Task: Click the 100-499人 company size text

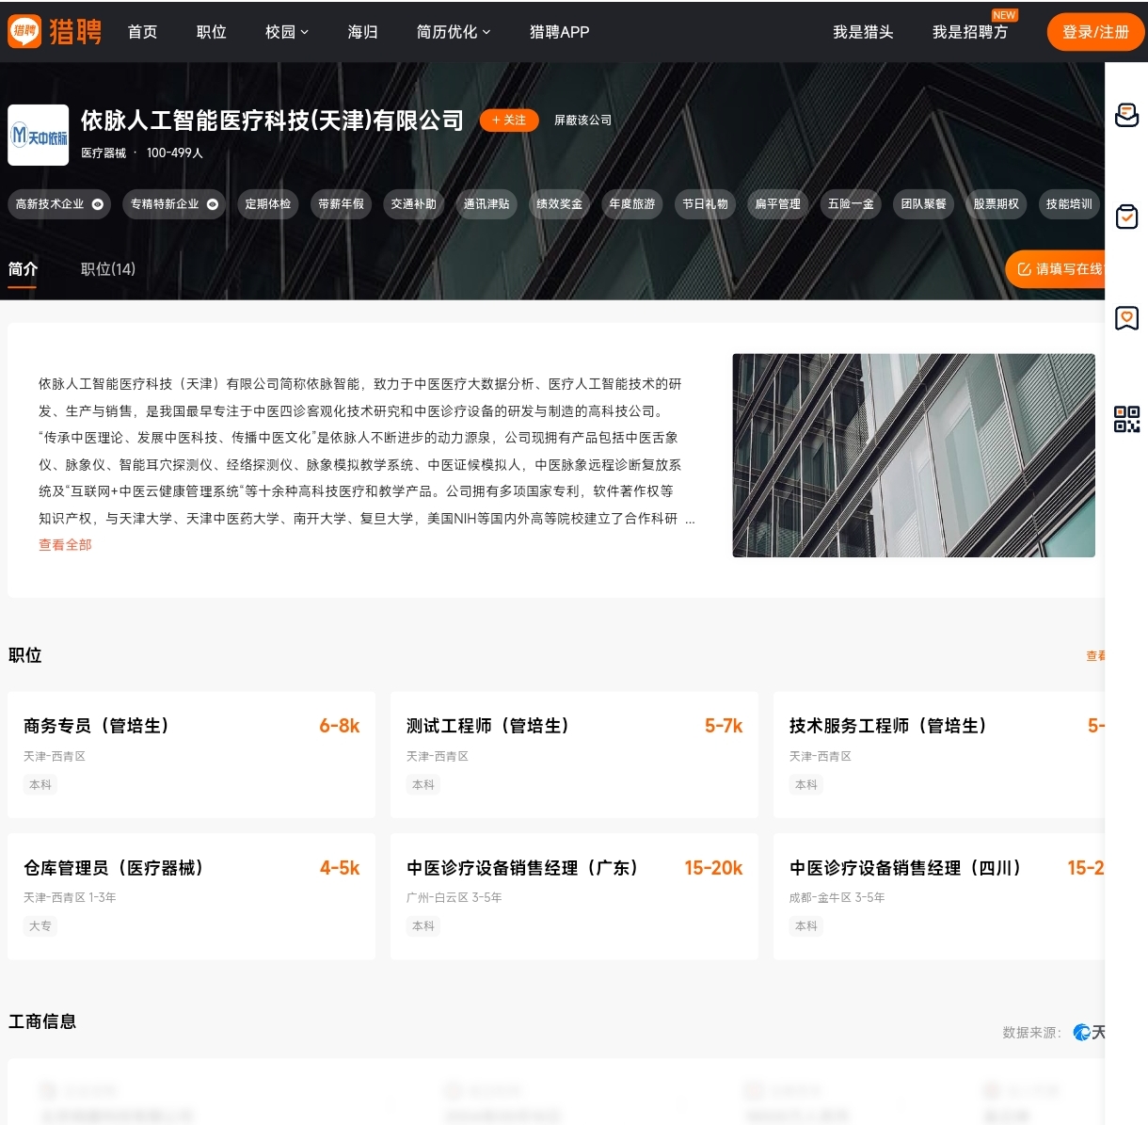Action: pos(175,153)
